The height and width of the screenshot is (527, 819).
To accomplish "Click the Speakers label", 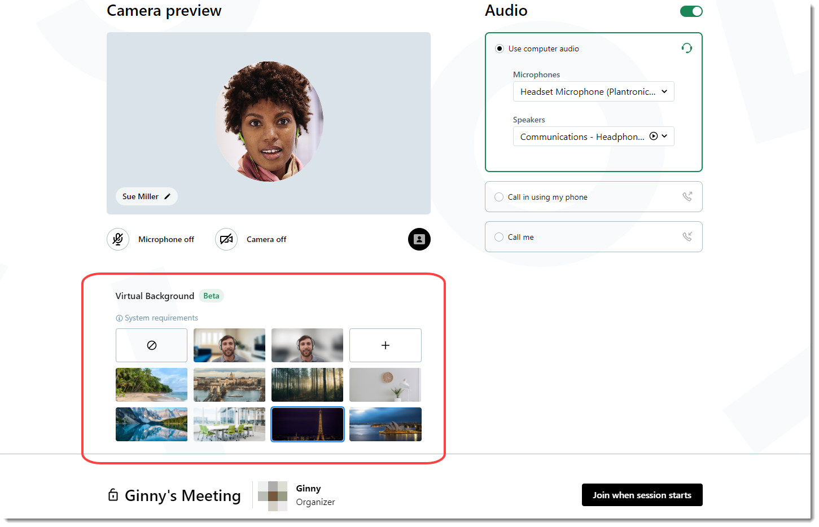I will pyautogui.click(x=529, y=120).
